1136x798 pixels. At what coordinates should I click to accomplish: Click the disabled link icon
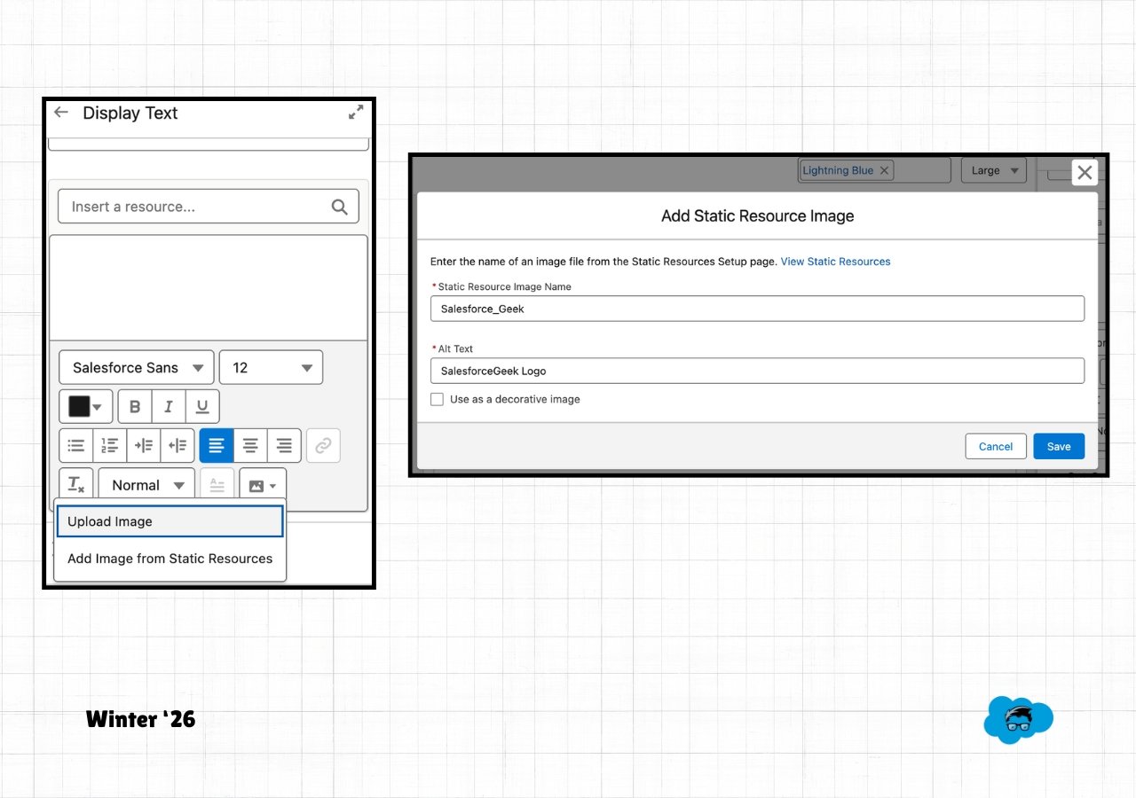pyautogui.click(x=323, y=446)
